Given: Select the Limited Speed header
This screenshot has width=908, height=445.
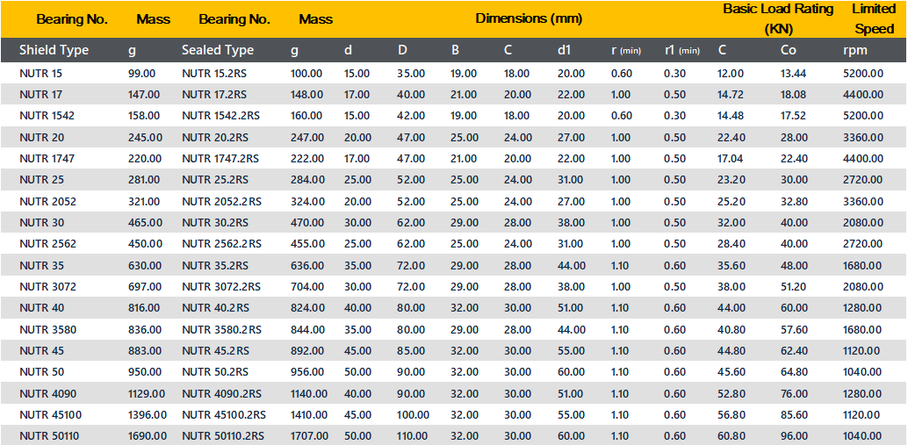Looking at the screenshot, I should click(874, 19).
